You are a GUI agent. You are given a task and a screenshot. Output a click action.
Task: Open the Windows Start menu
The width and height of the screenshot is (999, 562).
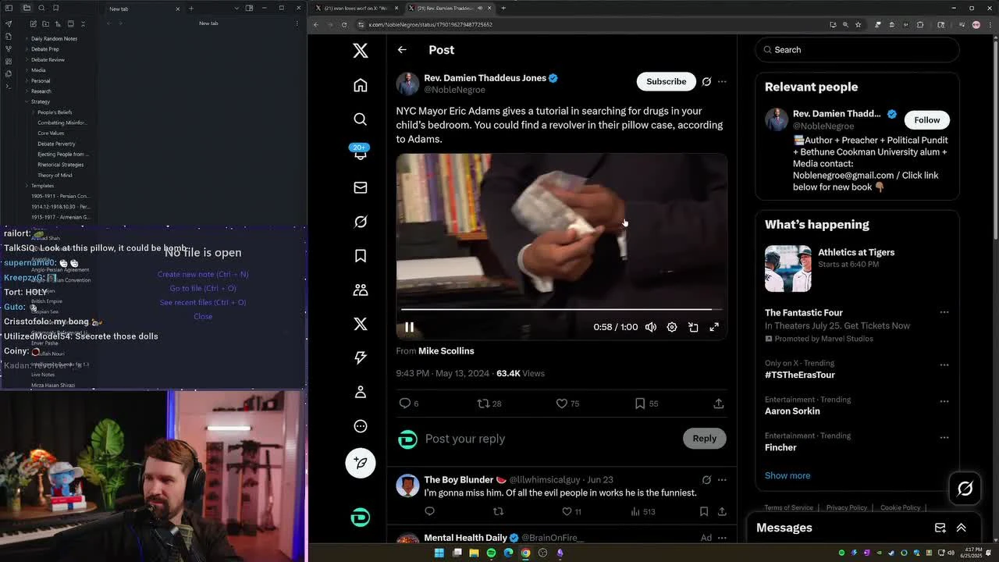(439, 553)
